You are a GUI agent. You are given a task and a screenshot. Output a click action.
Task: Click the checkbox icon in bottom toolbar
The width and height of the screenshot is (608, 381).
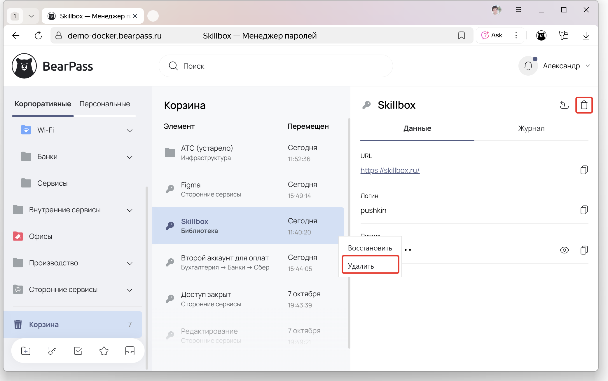tap(78, 351)
